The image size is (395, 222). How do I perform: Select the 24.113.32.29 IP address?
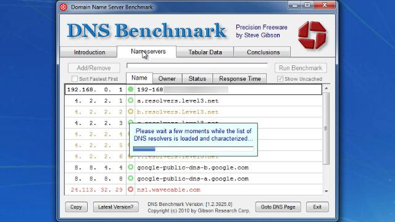click(97, 189)
